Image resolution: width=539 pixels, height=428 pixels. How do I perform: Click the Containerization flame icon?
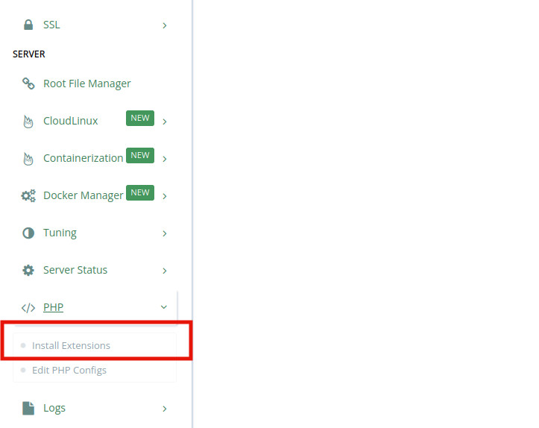click(28, 159)
